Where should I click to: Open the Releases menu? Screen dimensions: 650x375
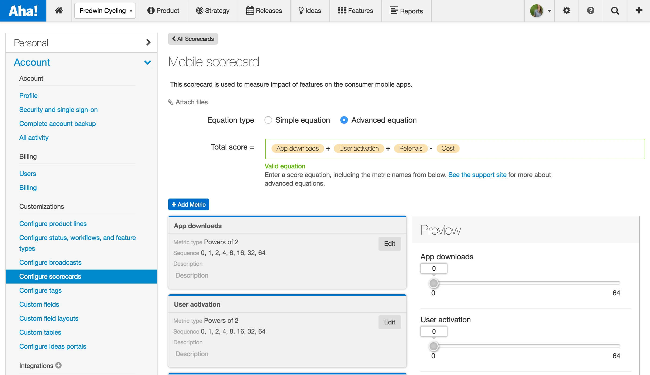264,11
